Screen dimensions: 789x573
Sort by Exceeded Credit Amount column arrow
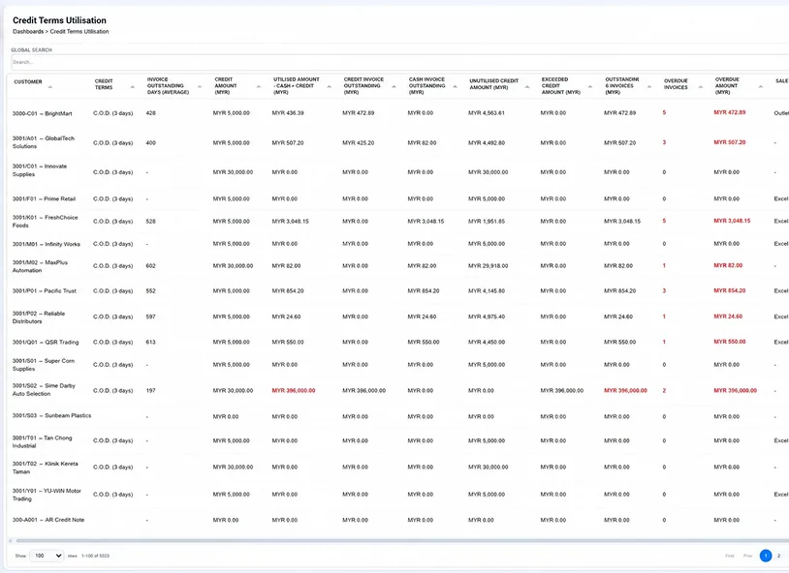point(590,87)
